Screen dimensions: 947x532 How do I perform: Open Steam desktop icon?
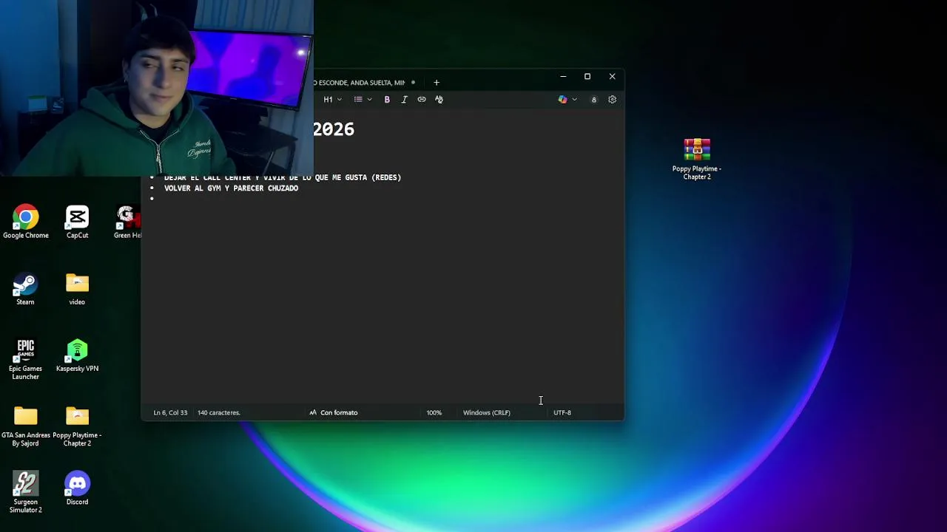coord(25,289)
